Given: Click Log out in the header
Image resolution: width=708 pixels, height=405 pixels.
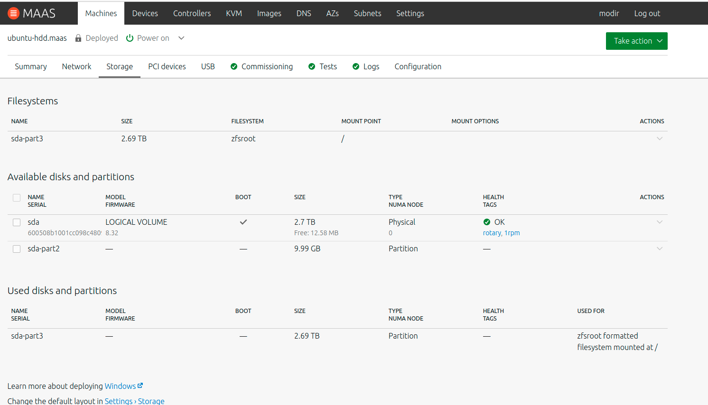Looking at the screenshot, I should click(x=647, y=13).
